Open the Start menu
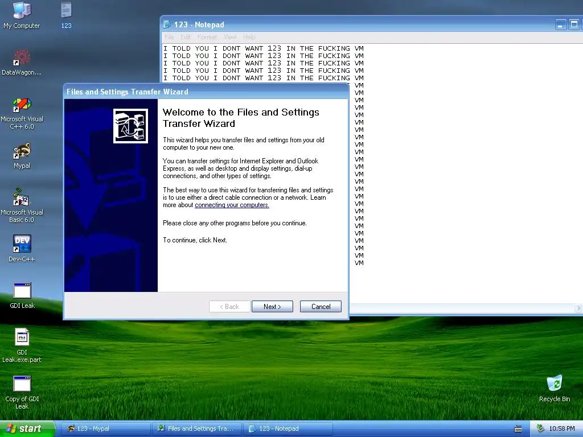The width and height of the screenshot is (583, 437). (27, 428)
